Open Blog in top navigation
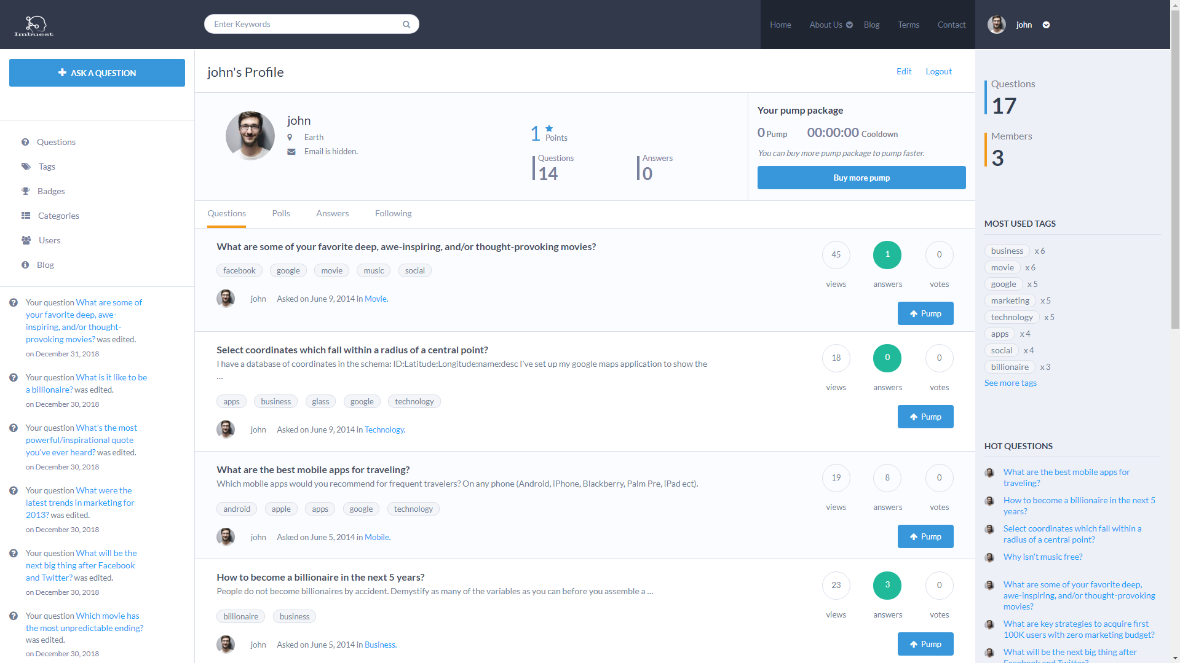The width and height of the screenshot is (1180, 663). (x=871, y=25)
